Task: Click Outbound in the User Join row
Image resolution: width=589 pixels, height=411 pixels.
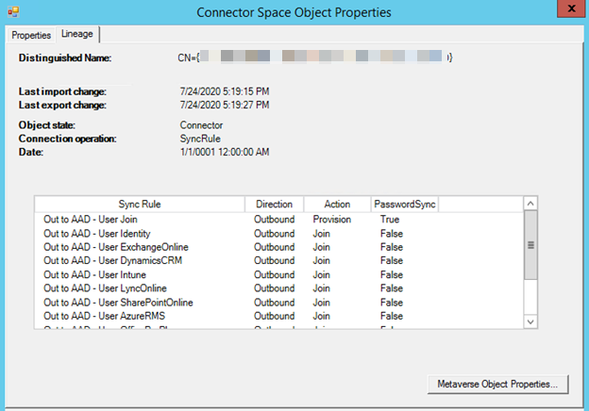Action: [x=275, y=220]
